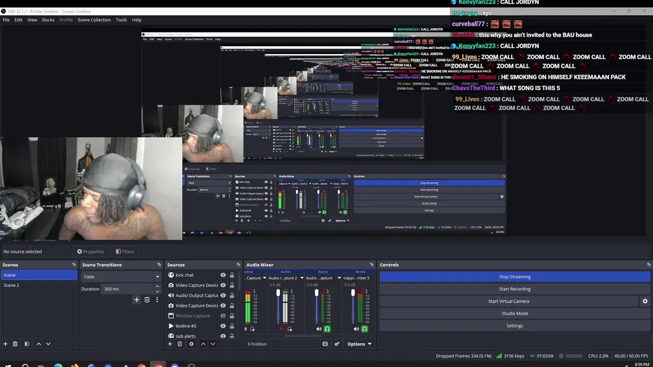Select Scene 2 in Scenes list

pos(39,285)
